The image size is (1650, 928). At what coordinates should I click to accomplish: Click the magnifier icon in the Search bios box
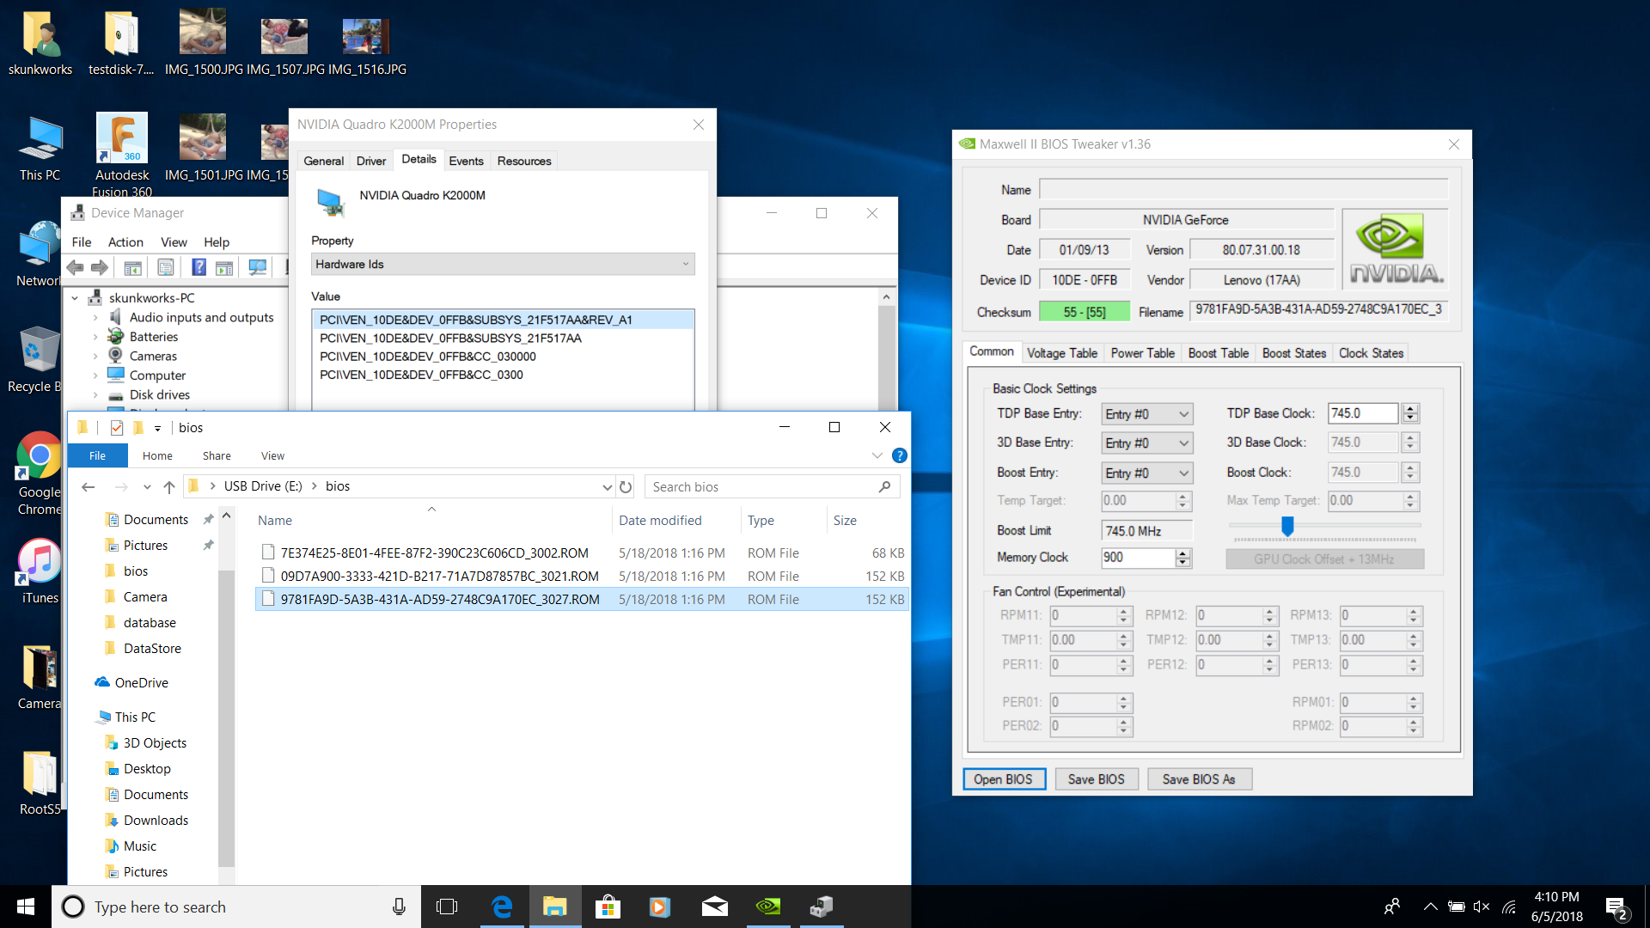pyautogui.click(x=884, y=487)
